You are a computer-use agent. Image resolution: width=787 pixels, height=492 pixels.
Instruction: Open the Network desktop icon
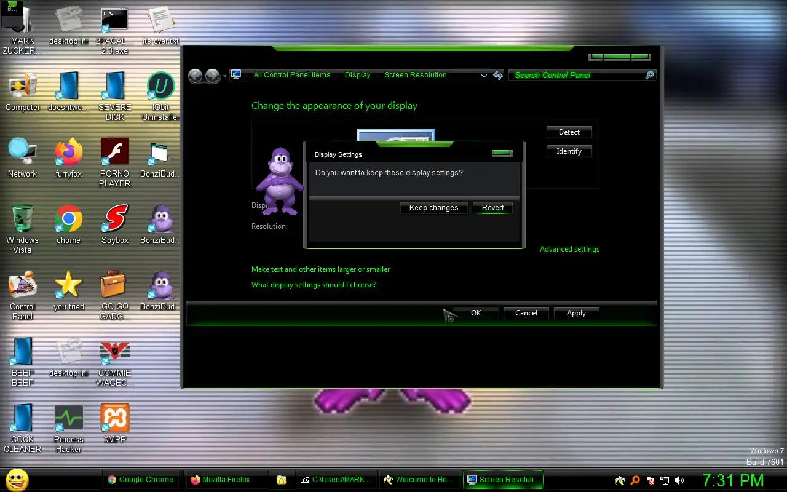[23, 158]
